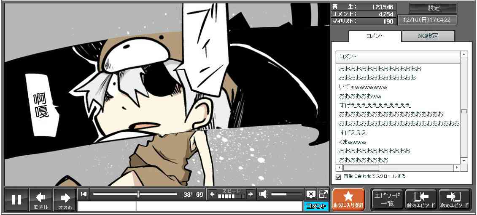This screenshot has height=215, width=477.
Task: Hide on-screen comments with the X bubble icon
Action: click(x=311, y=194)
